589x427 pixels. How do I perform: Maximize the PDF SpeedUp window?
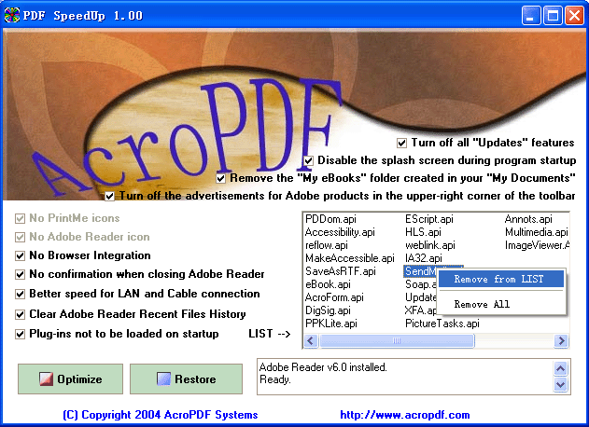(x=553, y=16)
